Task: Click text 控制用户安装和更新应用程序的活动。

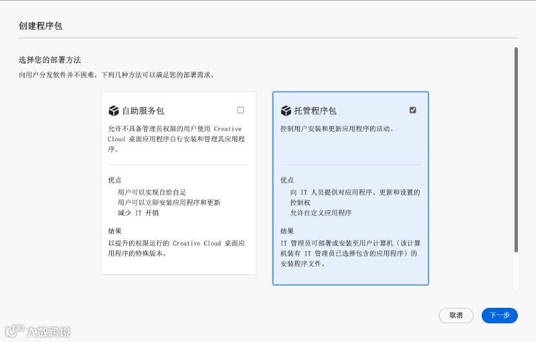Action: (x=336, y=128)
